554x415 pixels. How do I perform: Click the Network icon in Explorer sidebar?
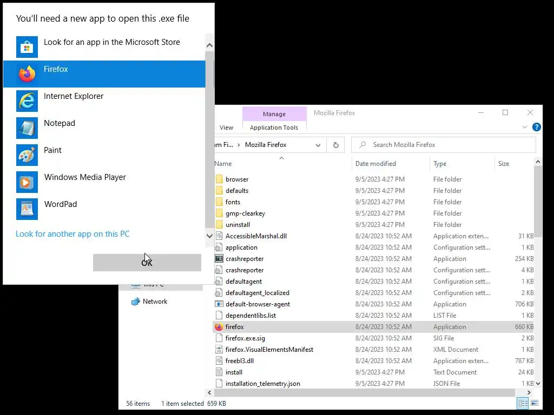[x=135, y=302]
